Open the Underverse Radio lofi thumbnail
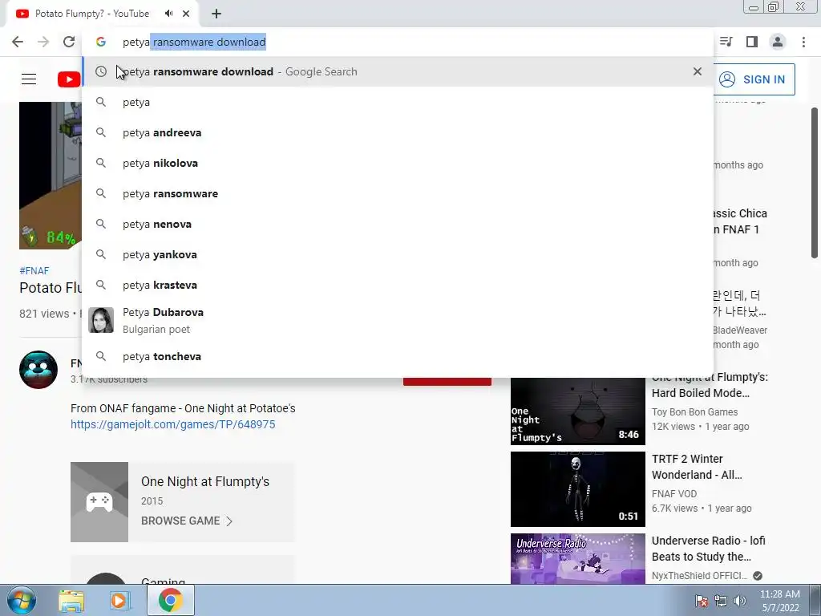 click(578, 558)
